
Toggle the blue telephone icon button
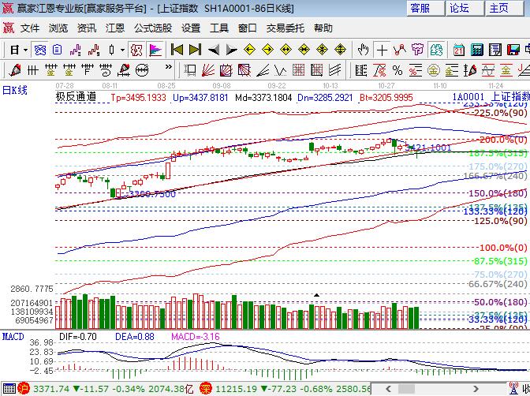point(39,50)
